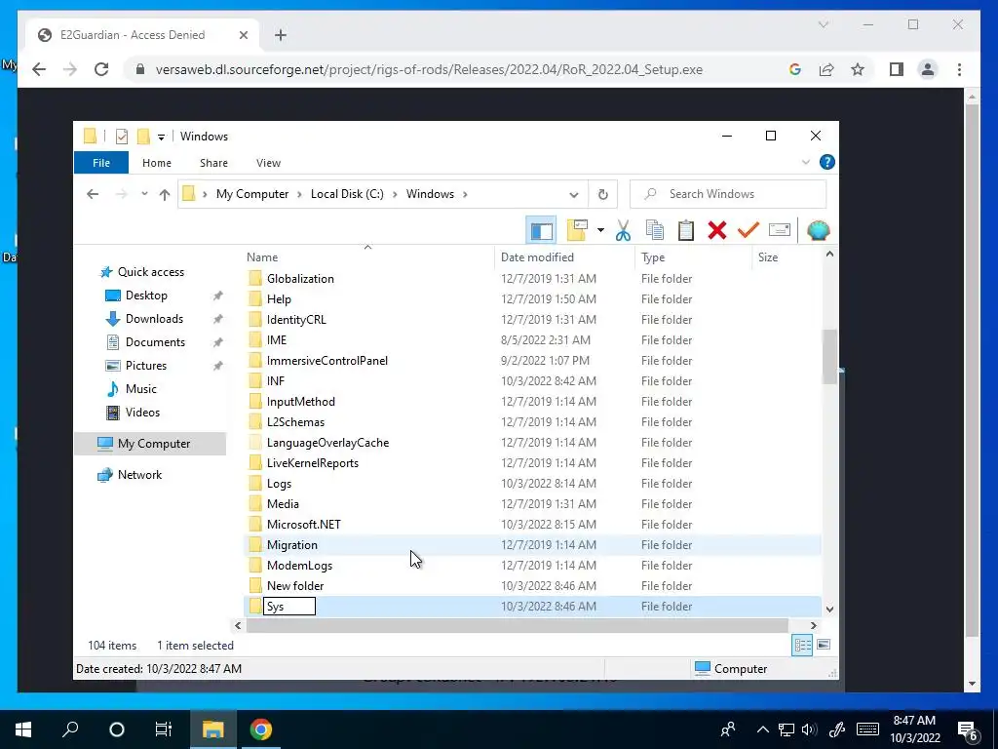
Task: Open Documents in the navigation pane
Action: click(x=155, y=342)
